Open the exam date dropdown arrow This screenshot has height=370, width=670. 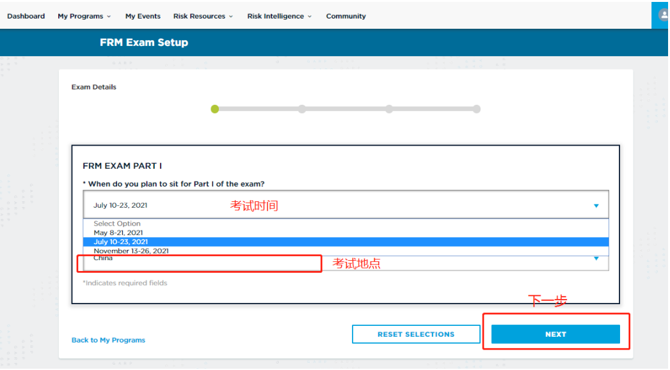(596, 206)
